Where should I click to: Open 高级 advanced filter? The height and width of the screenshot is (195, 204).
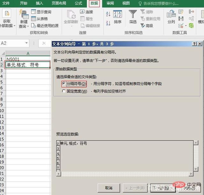pyautogui.click(x=147, y=26)
